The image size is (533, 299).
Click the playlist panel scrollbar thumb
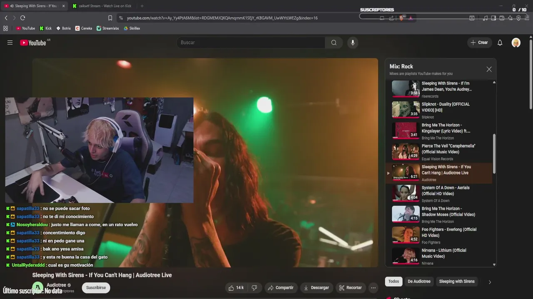(494, 154)
